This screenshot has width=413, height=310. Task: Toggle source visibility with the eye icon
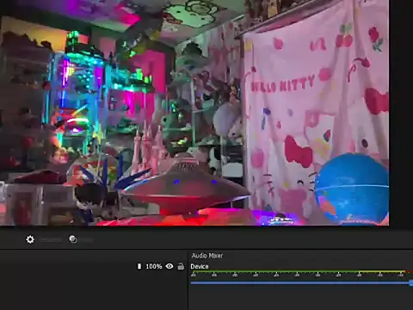(x=170, y=266)
